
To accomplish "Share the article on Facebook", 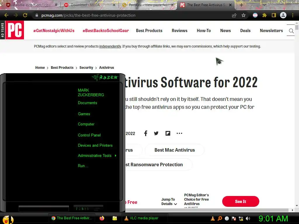I will point(145,133).
